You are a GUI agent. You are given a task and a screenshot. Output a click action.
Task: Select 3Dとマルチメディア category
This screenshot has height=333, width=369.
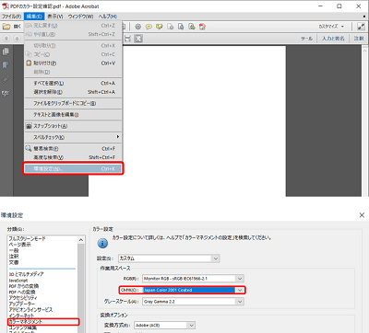[x=26, y=274]
